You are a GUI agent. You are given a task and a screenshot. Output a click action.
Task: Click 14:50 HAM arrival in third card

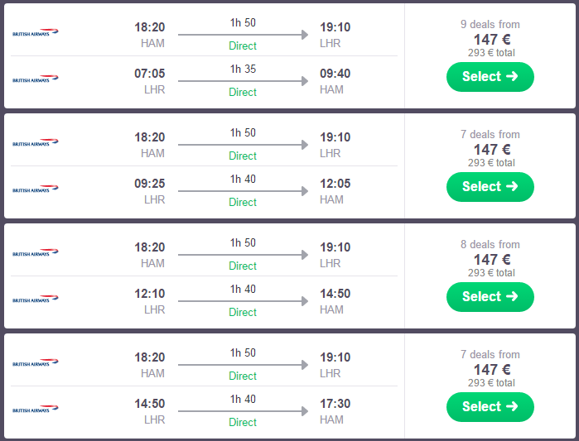[335, 294]
